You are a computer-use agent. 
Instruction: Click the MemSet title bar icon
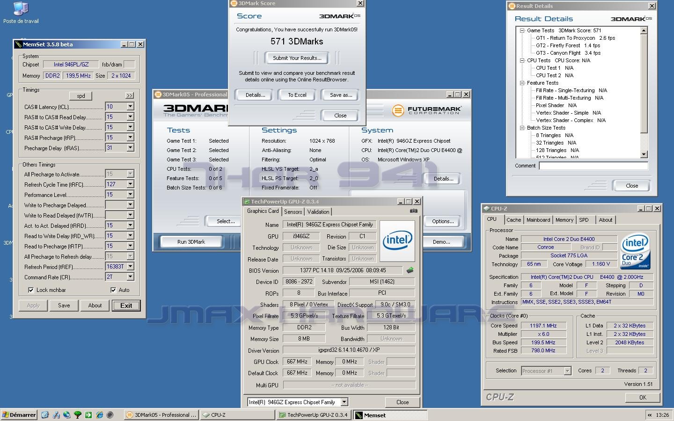point(18,44)
